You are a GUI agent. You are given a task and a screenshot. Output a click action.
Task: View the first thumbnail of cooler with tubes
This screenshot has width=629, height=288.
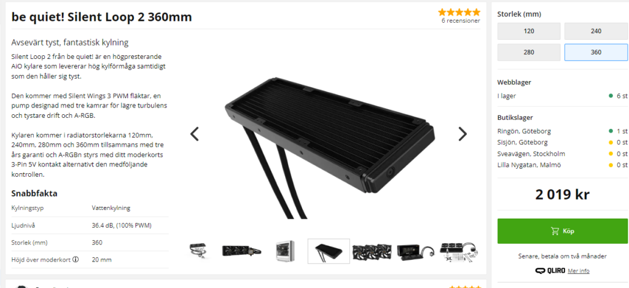198,251
